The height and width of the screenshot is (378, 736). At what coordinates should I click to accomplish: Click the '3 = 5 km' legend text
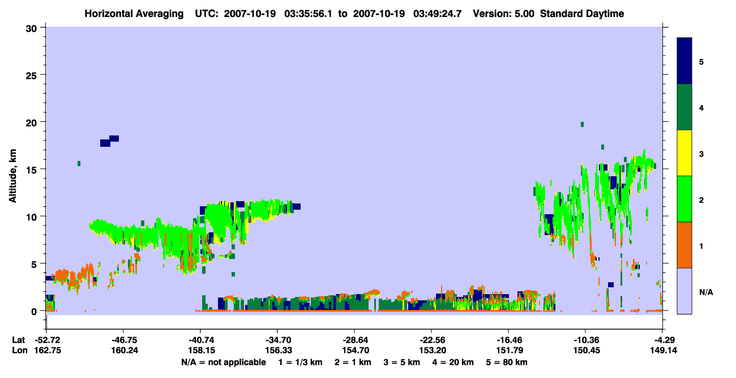[x=403, y=362]
